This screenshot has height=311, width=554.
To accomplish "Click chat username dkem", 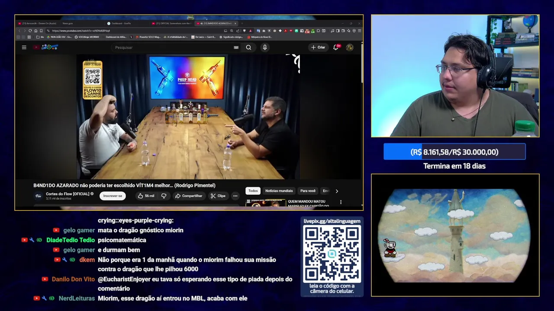I will pyautogui.click(x=87, y=260).
